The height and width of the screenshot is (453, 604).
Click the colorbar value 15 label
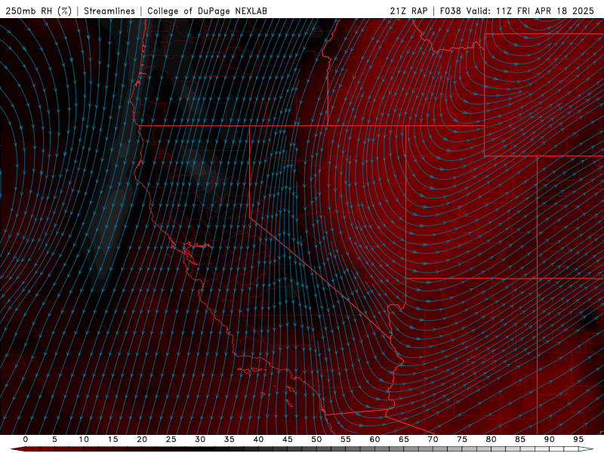pyautogui.click(x=112, y=439)
